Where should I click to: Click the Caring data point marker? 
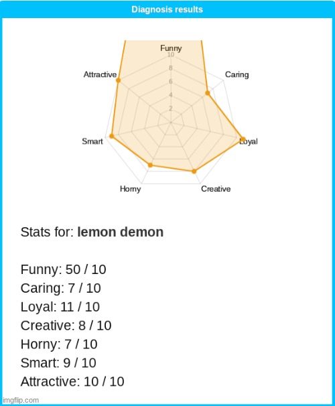pos(208,93)
